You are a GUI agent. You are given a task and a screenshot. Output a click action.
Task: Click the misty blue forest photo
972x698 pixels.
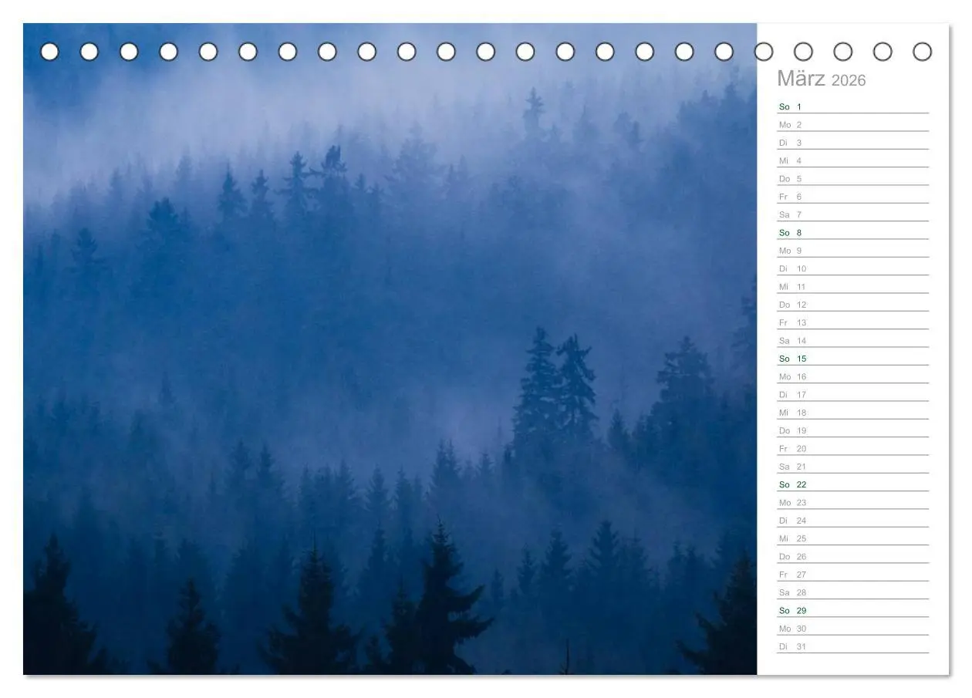coord(390,349)
